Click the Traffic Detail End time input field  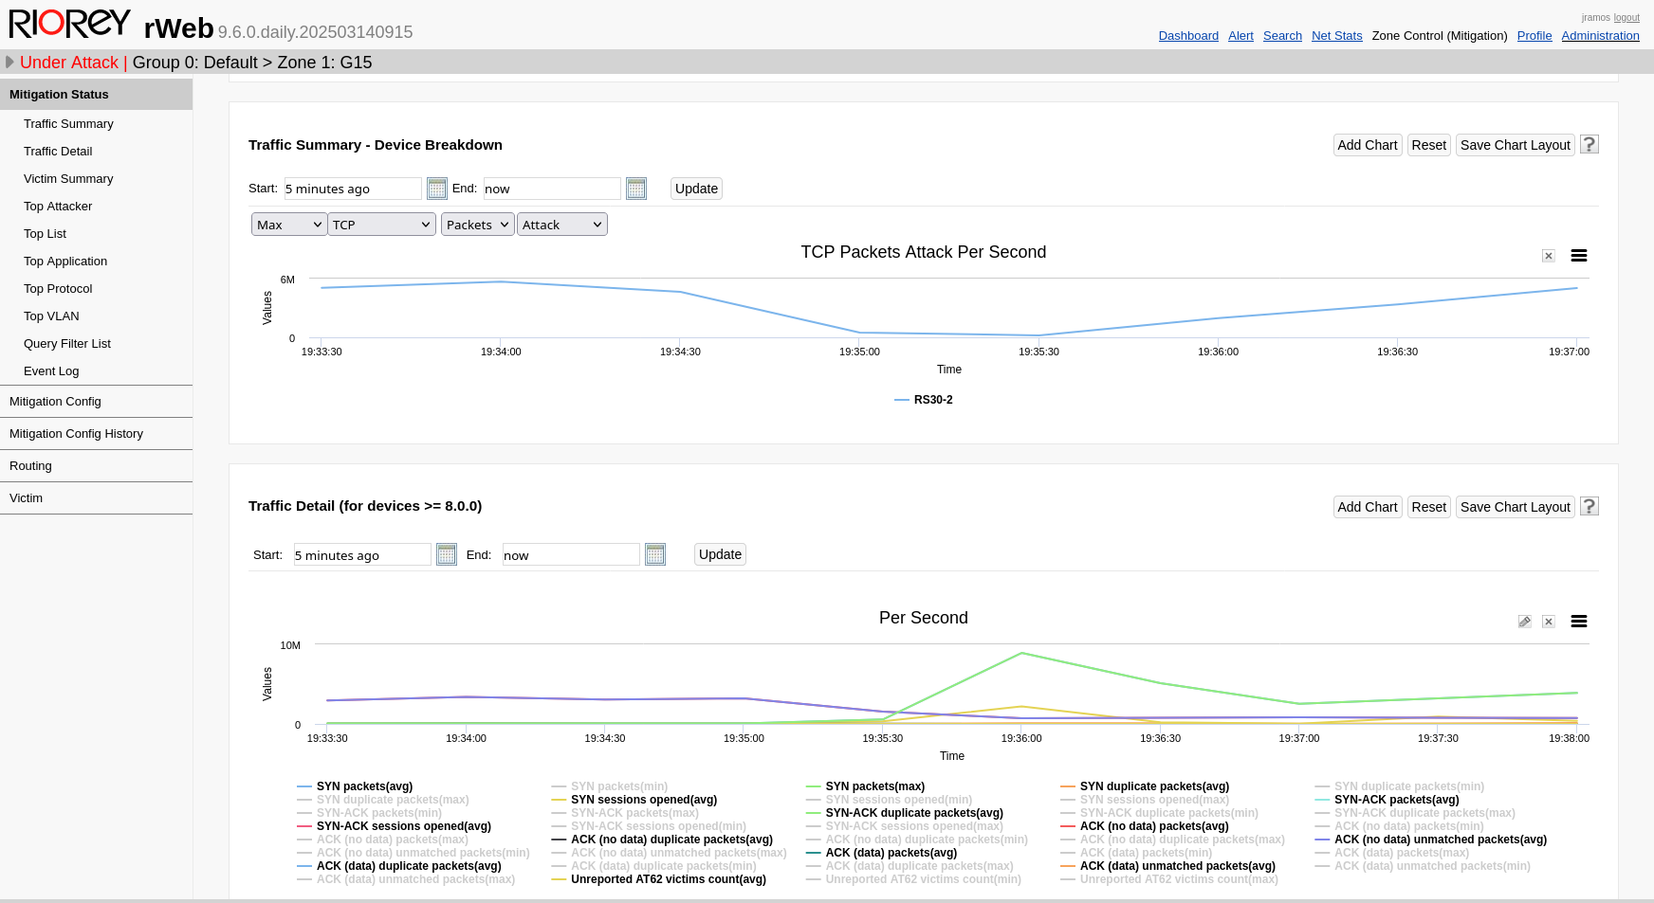coord(570,555)
